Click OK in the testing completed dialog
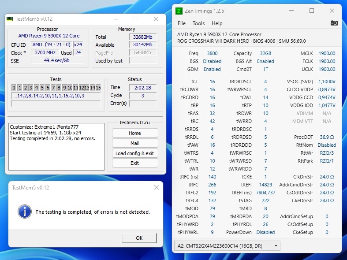Viewport: 347px width, 260px height. click(139, 238)
